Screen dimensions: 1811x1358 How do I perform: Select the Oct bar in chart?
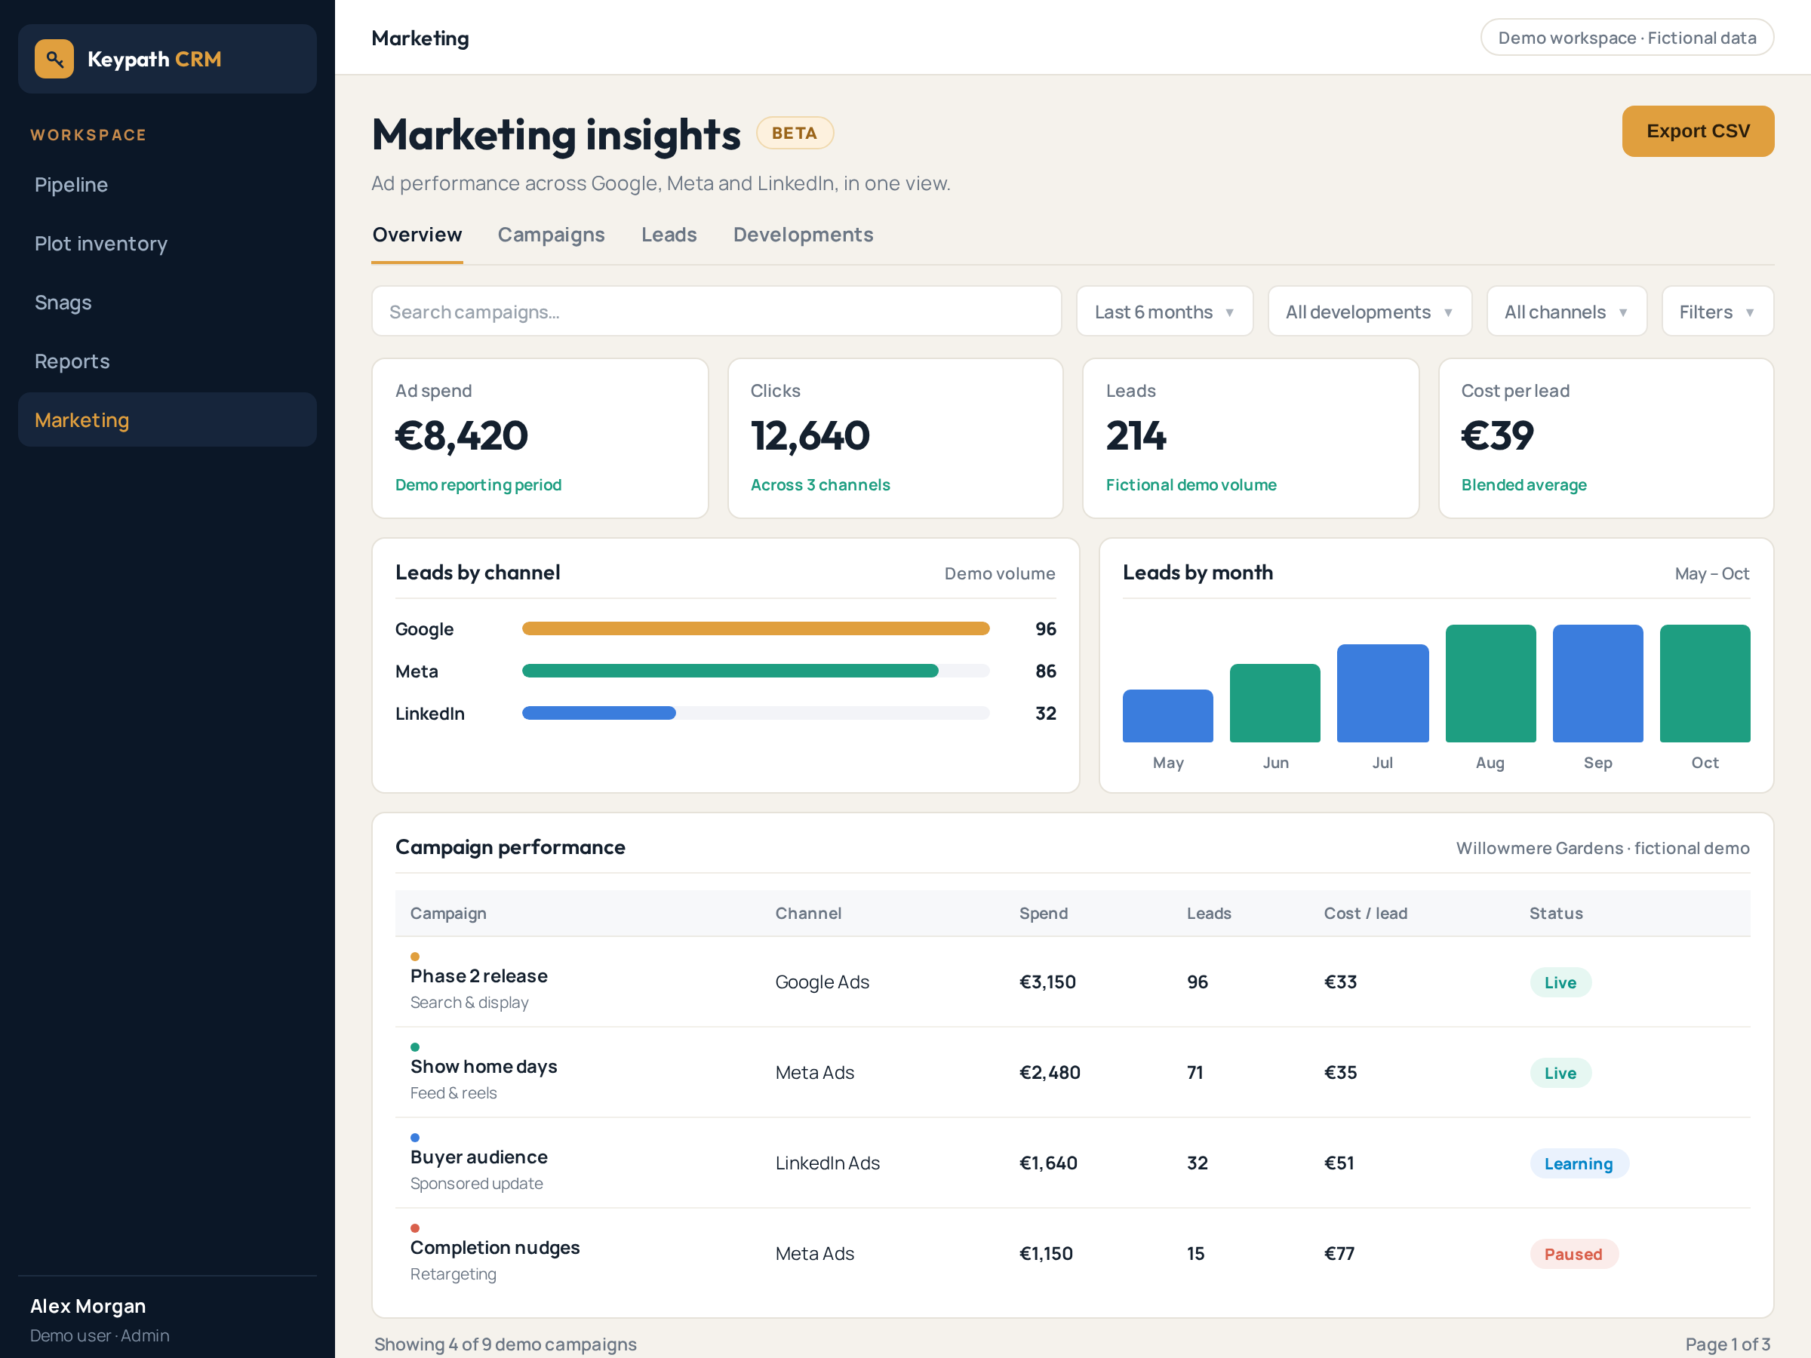click(1705, 684)
